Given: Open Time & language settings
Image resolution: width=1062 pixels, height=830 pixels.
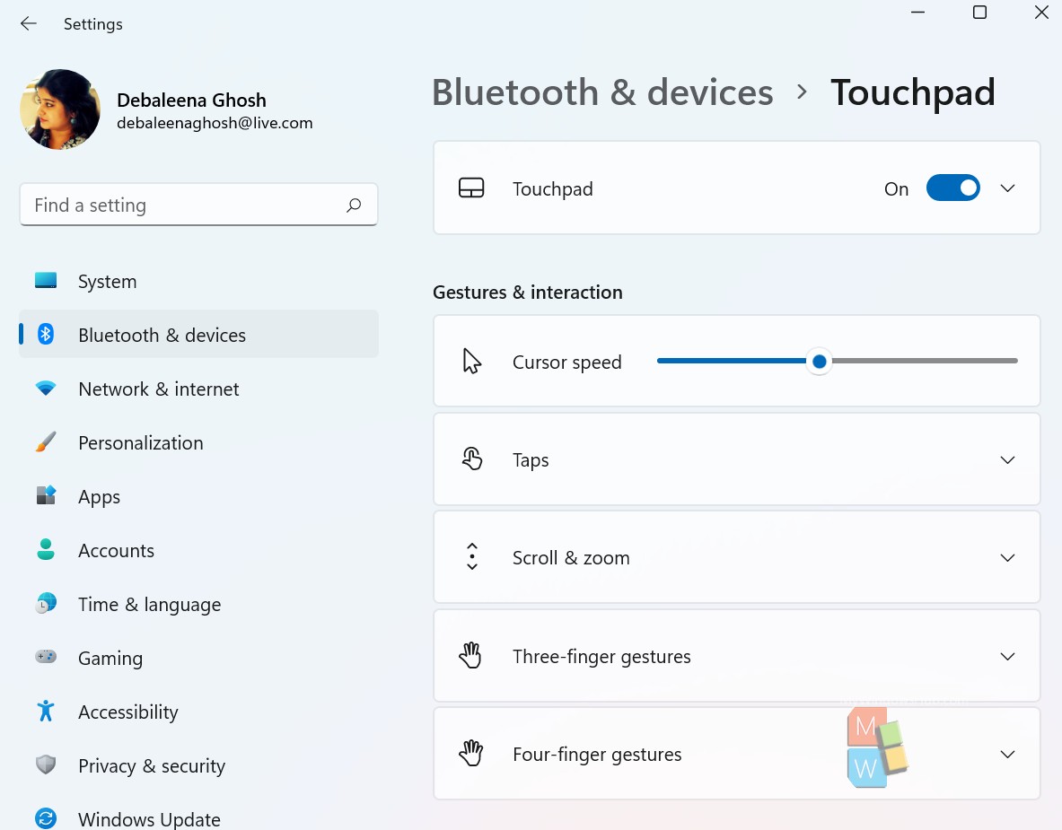Looking at the screenshot, I should click(198, 604).
